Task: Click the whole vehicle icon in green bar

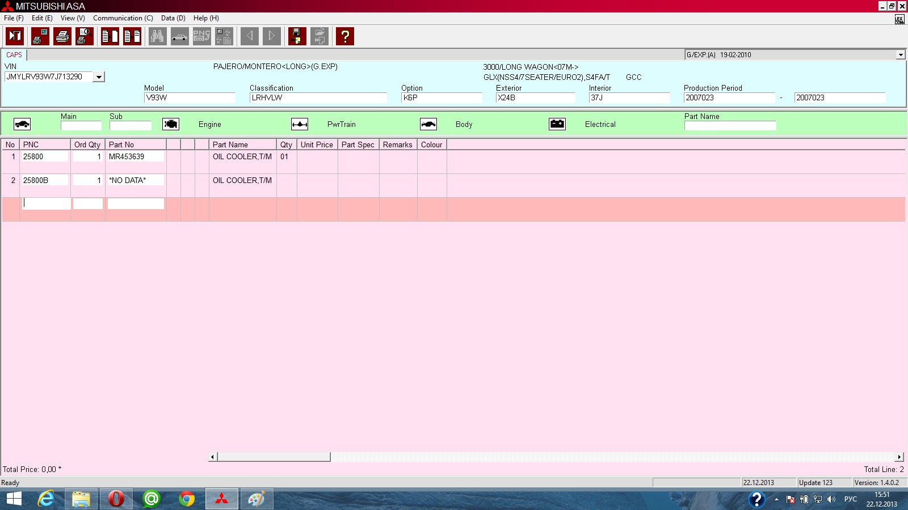Action: [x=22, y=124]
